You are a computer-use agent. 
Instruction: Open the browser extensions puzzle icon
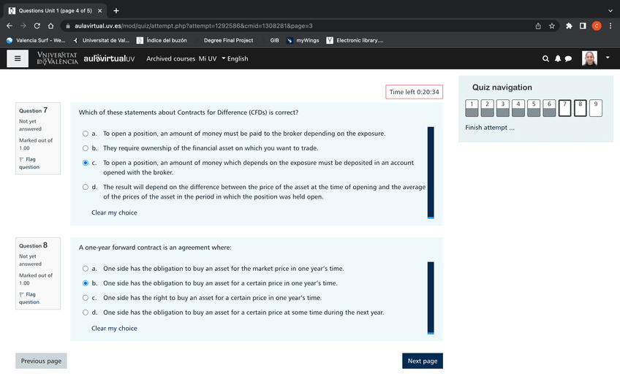569,26
